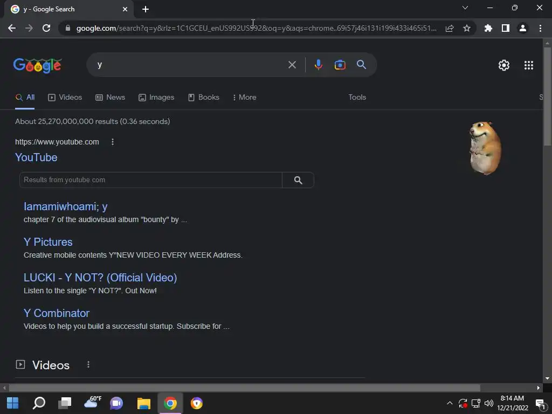
Task: Open the Chat app on the taskbar
Action: [x=116, y=403]
